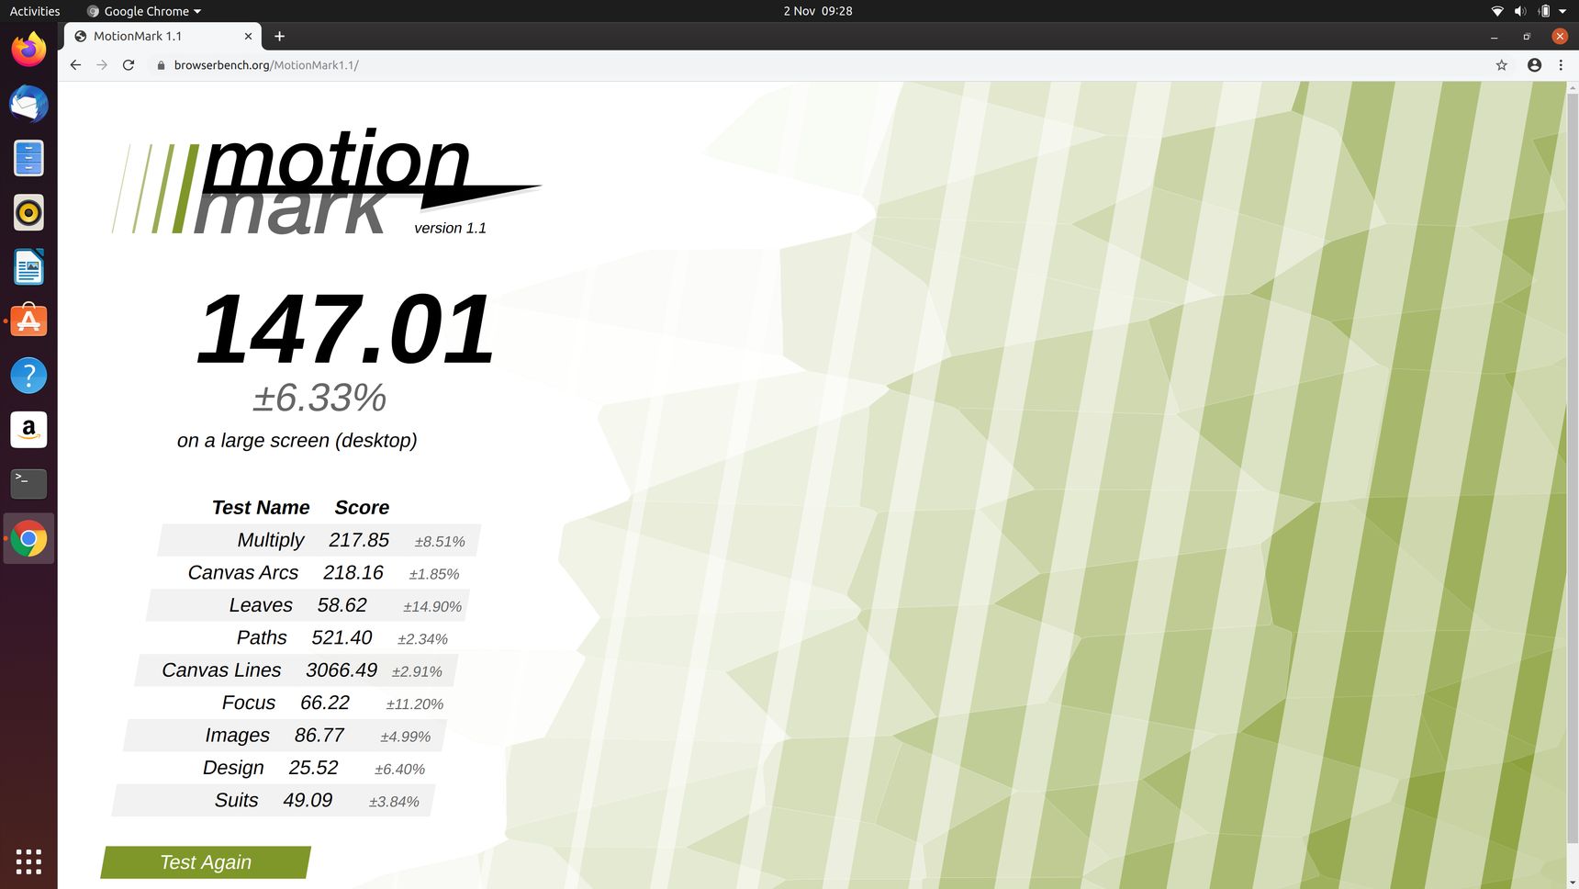
Task: Select the Design score 25.52
Action: pyautogui.click(x=313, y=768)
